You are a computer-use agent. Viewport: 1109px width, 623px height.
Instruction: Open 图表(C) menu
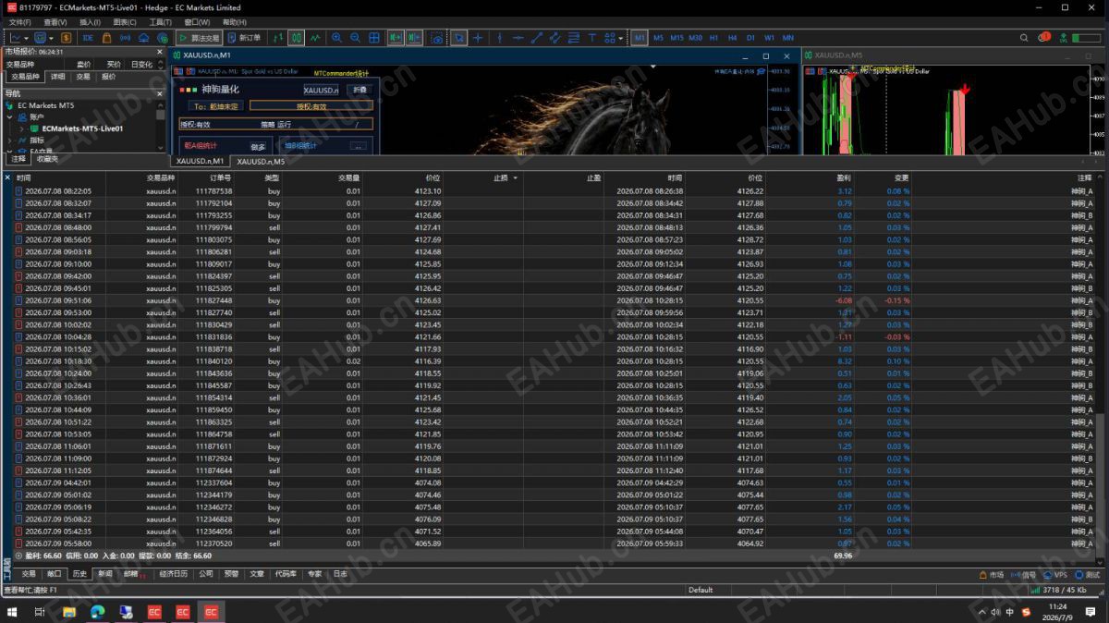125,22
